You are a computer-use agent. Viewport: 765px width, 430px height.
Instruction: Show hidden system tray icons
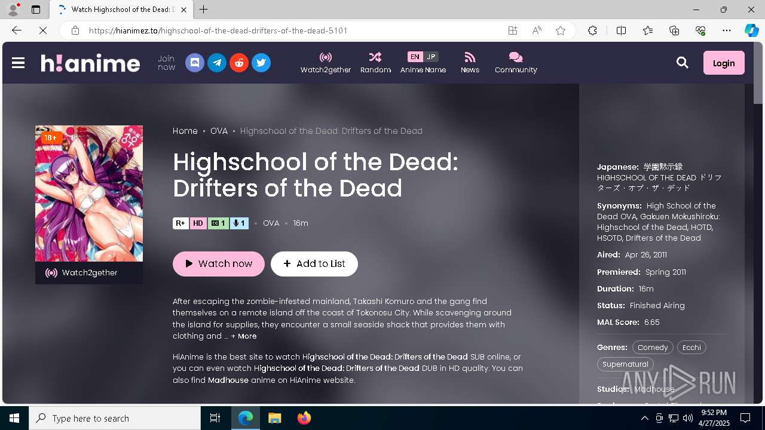pos(645,418)
